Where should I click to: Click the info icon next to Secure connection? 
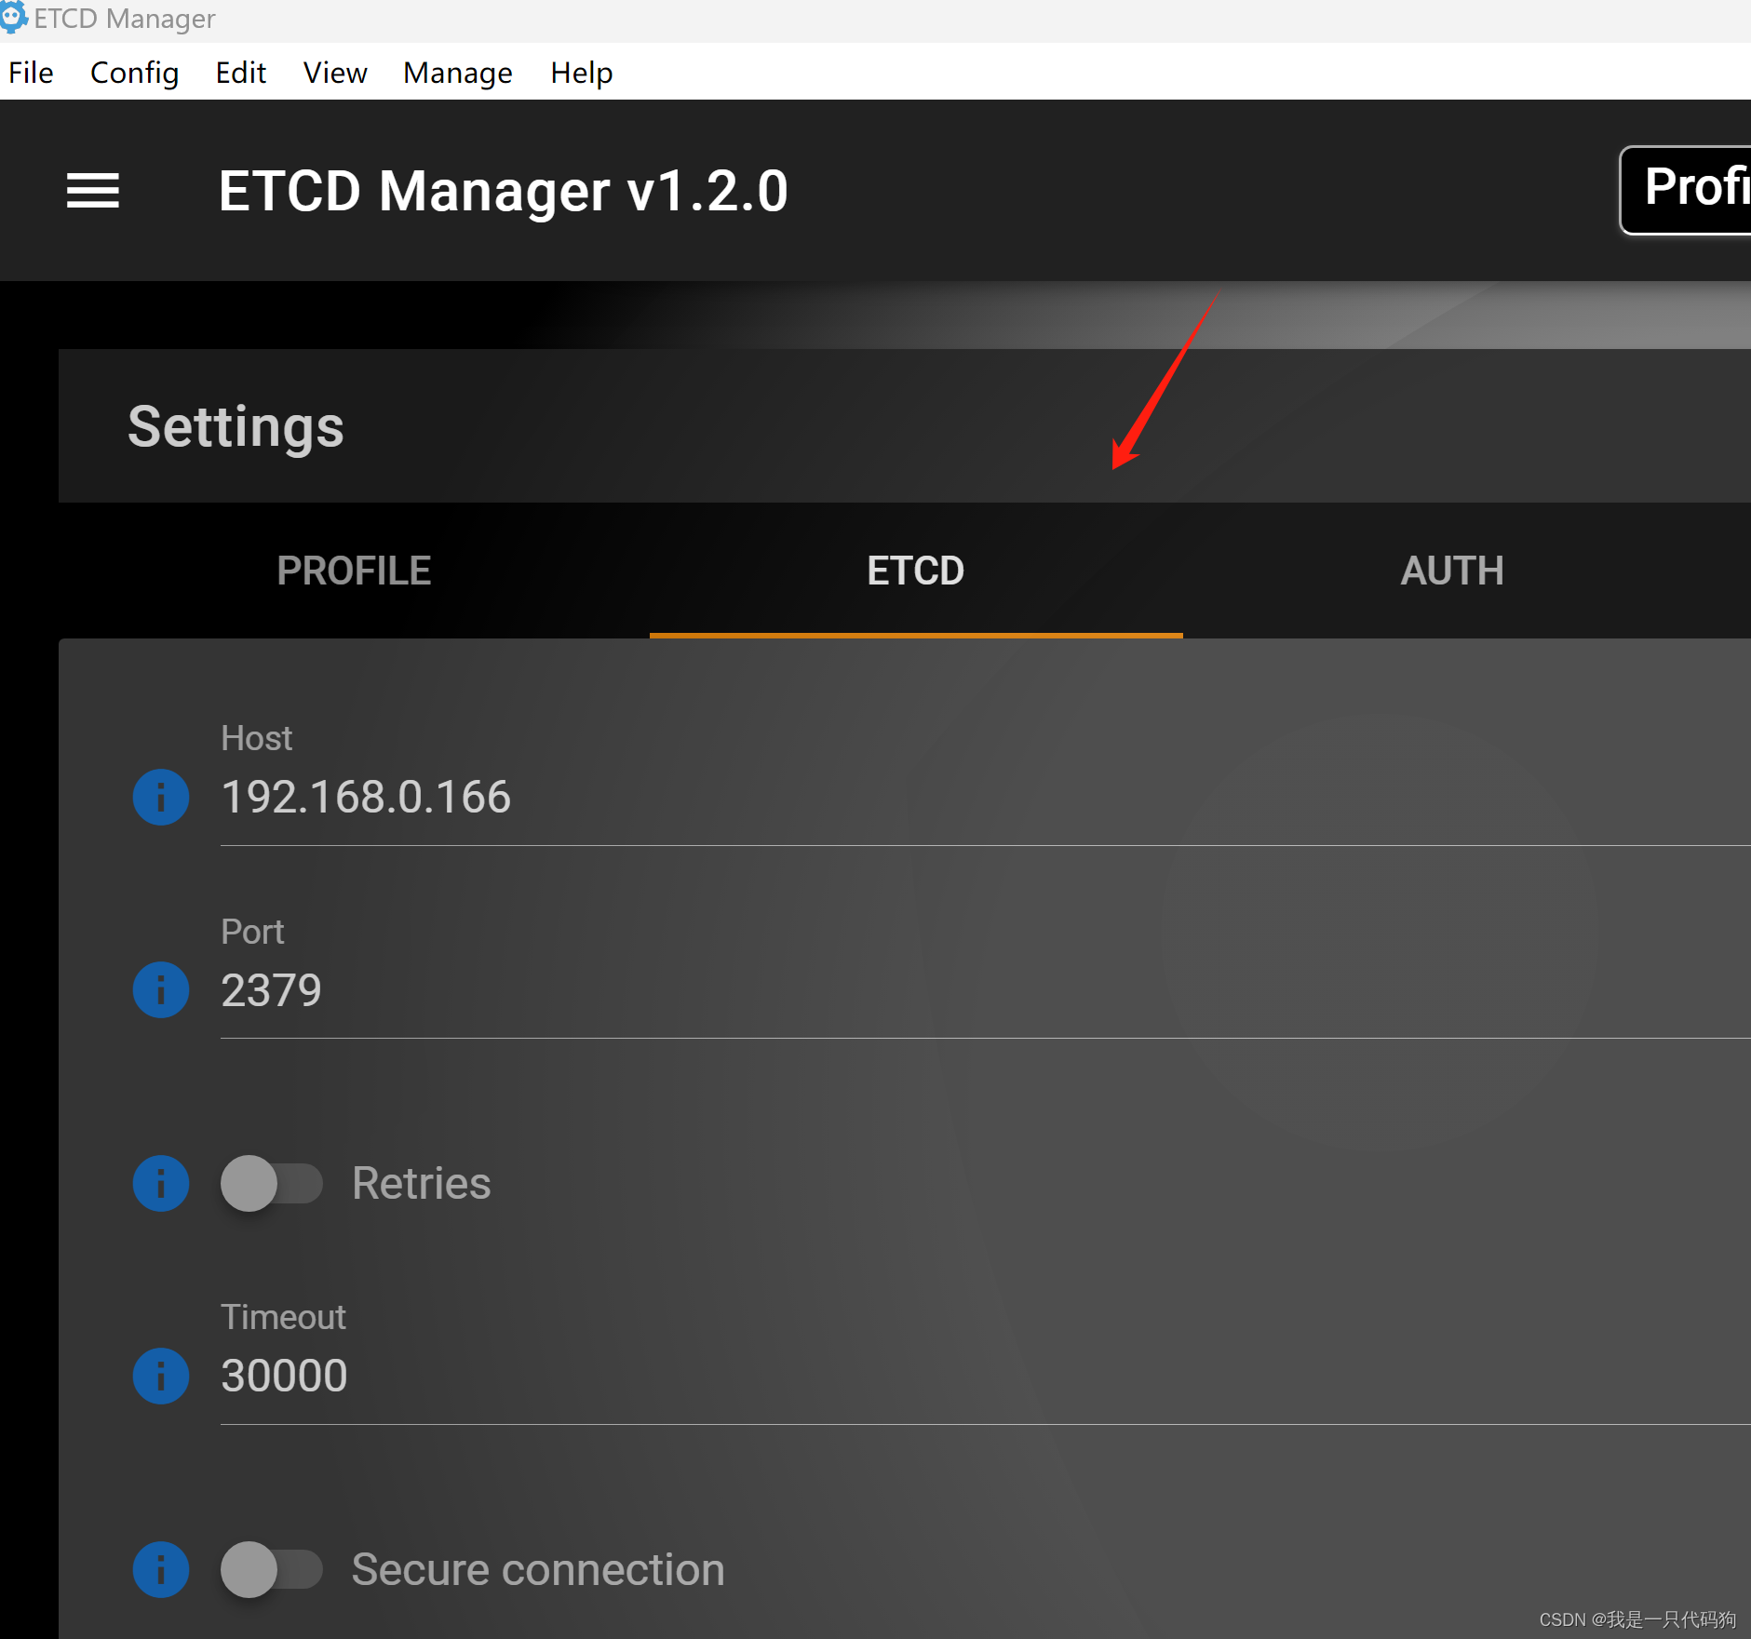point(160,1569)
